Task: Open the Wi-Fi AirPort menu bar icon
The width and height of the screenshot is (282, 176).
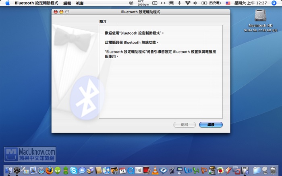Action: coord(188,3)
